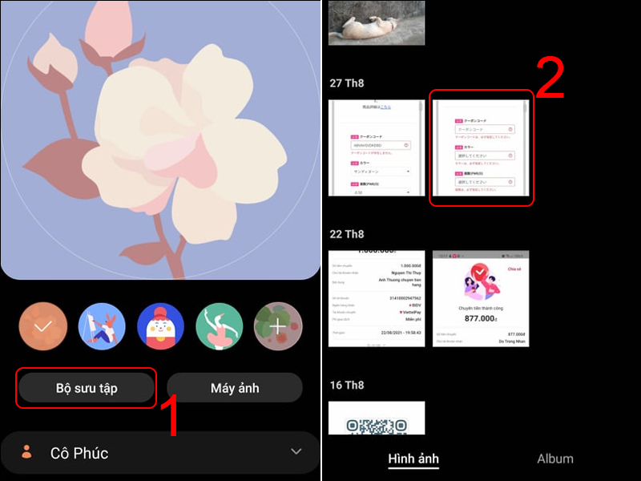The image size is (641, 481).
Task: Select the highlighted Japanese form screenshot
Action: point(481,148)
